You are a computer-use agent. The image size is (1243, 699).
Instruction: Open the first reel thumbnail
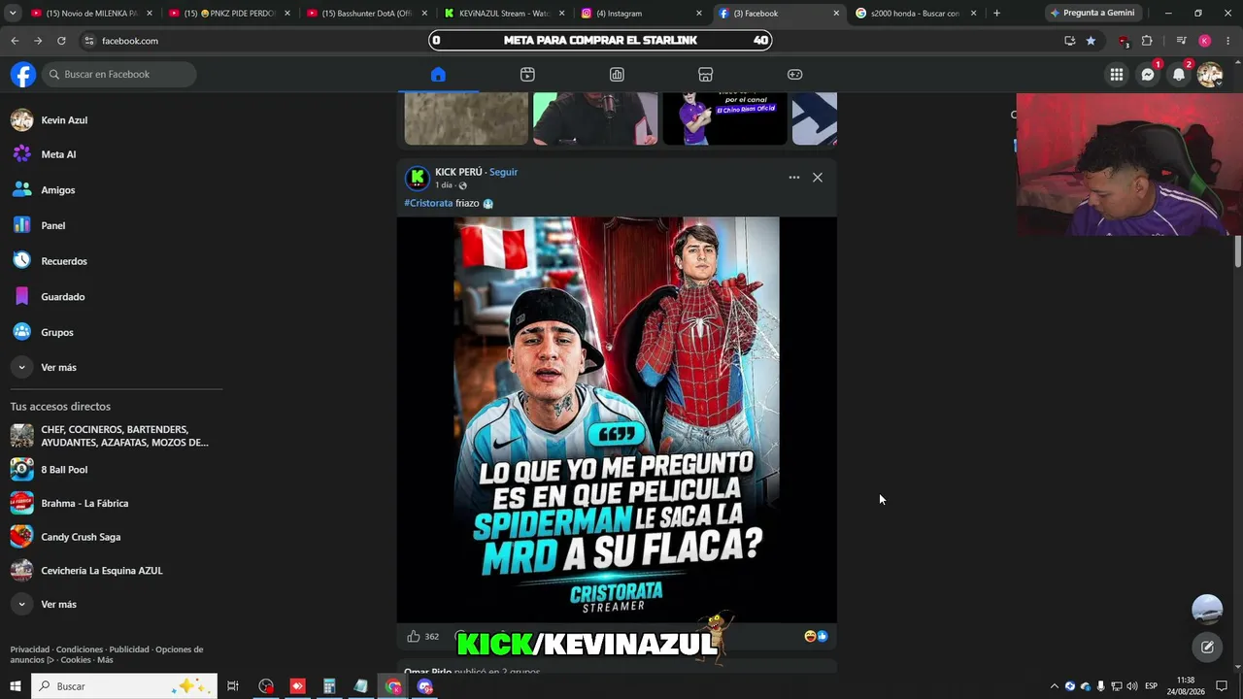pos(466,118)
